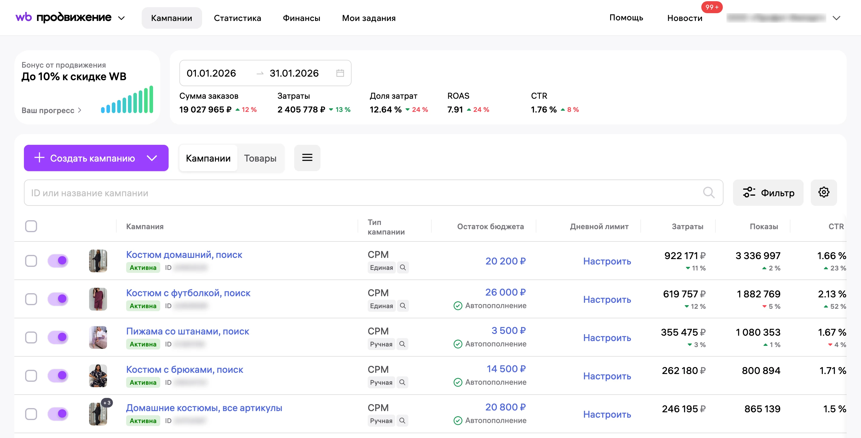Click the search magnifier in campaign field
Image resolution: width=861 pixels, height=438 pixels.
709,193
